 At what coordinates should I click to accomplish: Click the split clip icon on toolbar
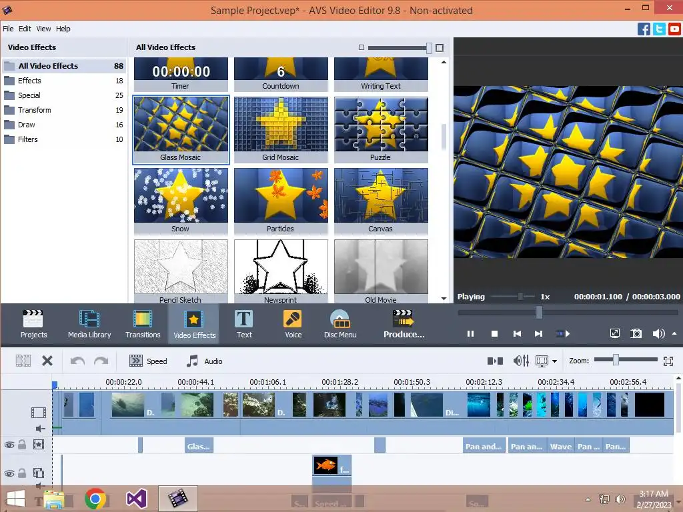[x=496, y=361]
